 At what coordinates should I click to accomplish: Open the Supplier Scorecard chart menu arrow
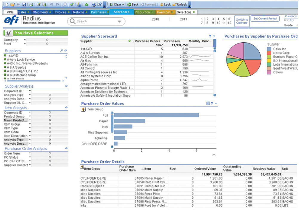(x=214, y=36)
